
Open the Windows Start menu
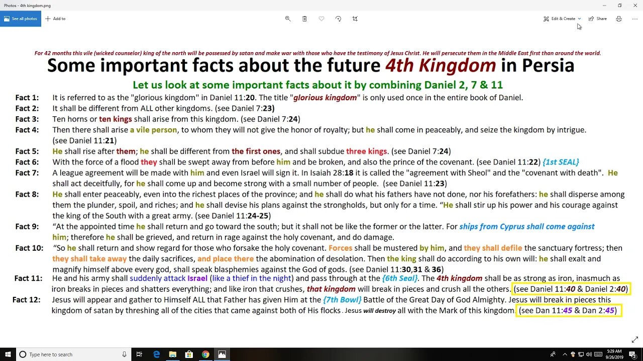(x=8, y=354)
